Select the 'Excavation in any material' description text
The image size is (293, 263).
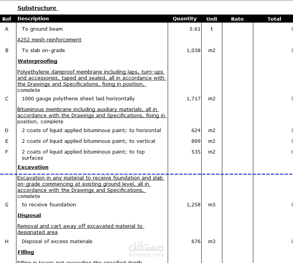point(91,187)
